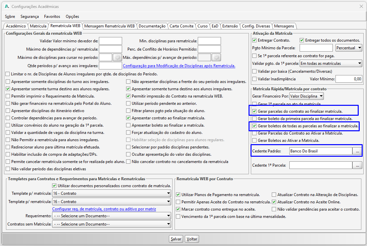Image resolution: width=367 pixels, height=246 pixels.
Task: Click Qtde períodos p/ avanço aos irregulares field
Action: point(110,66)
